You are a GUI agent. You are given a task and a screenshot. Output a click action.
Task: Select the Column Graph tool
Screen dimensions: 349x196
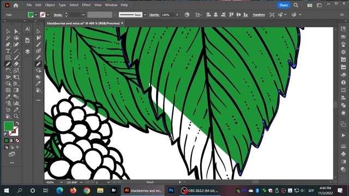point(16,103)
